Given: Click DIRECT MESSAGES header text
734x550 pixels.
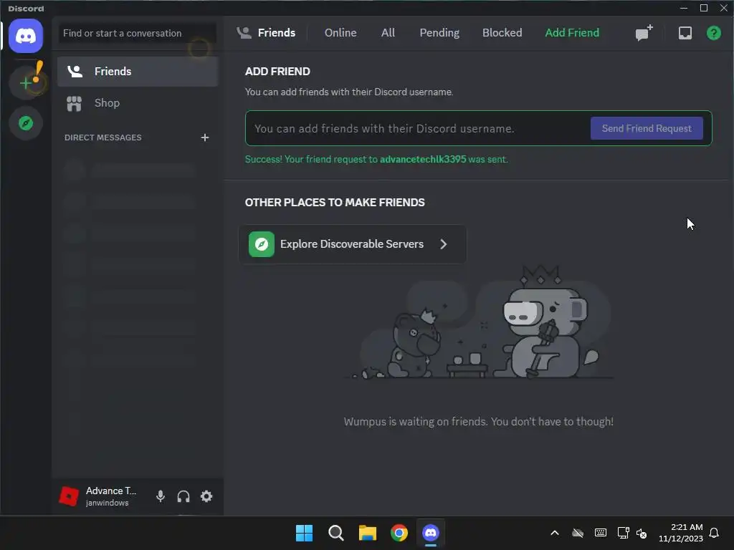Looking at the screenshot, I should coord(103,137).
